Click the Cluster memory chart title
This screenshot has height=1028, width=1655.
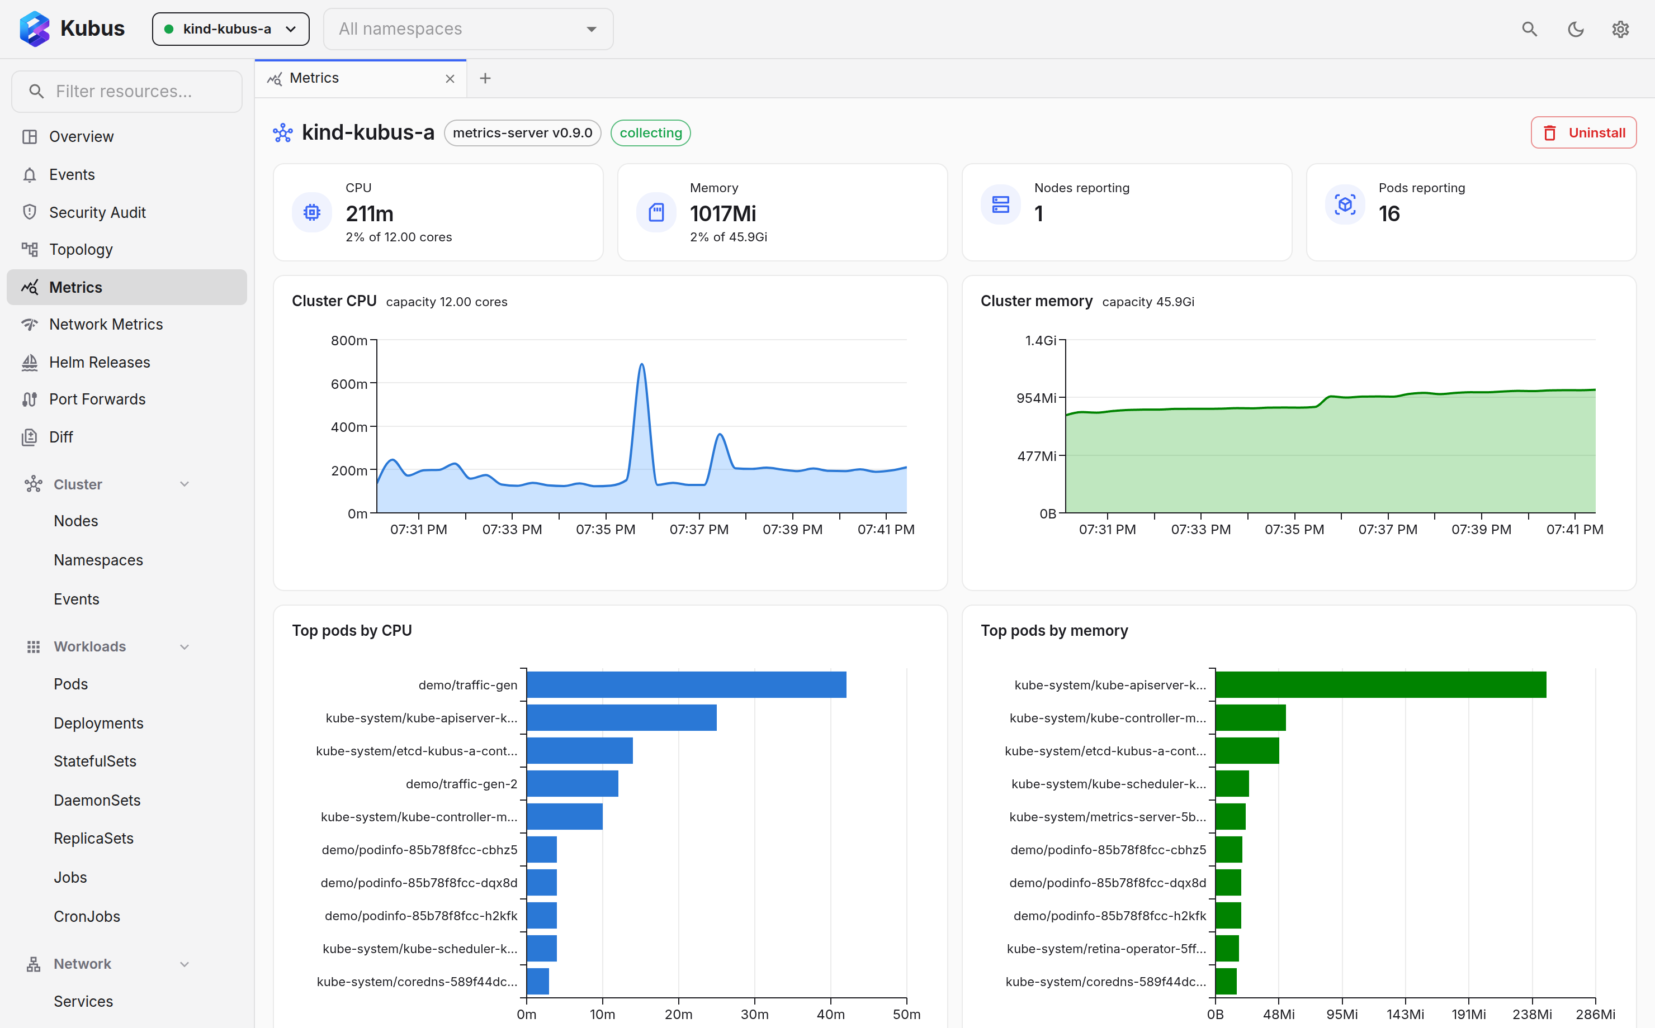(x=1036, y=301)
